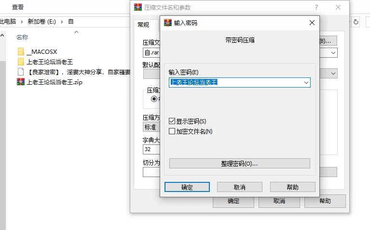Click the 上老王论坛当老王.zip archive icon

[20, 82]
